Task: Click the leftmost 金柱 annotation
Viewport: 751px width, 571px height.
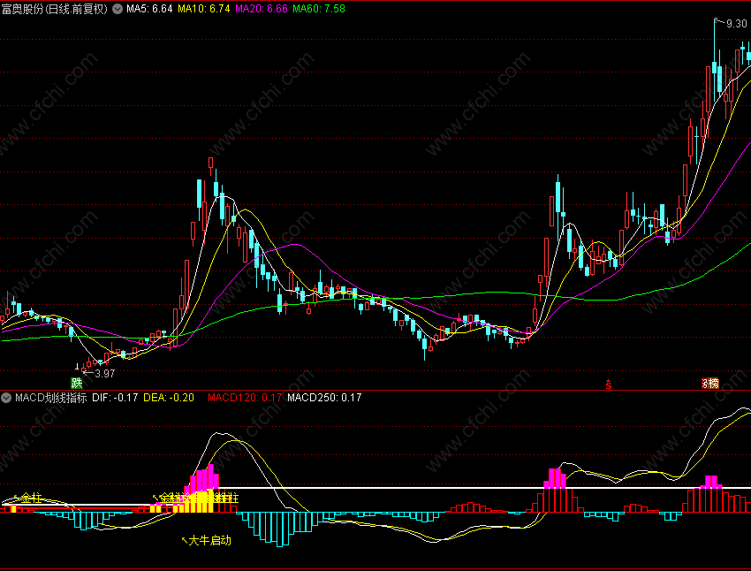Action: tap(31, 499)
